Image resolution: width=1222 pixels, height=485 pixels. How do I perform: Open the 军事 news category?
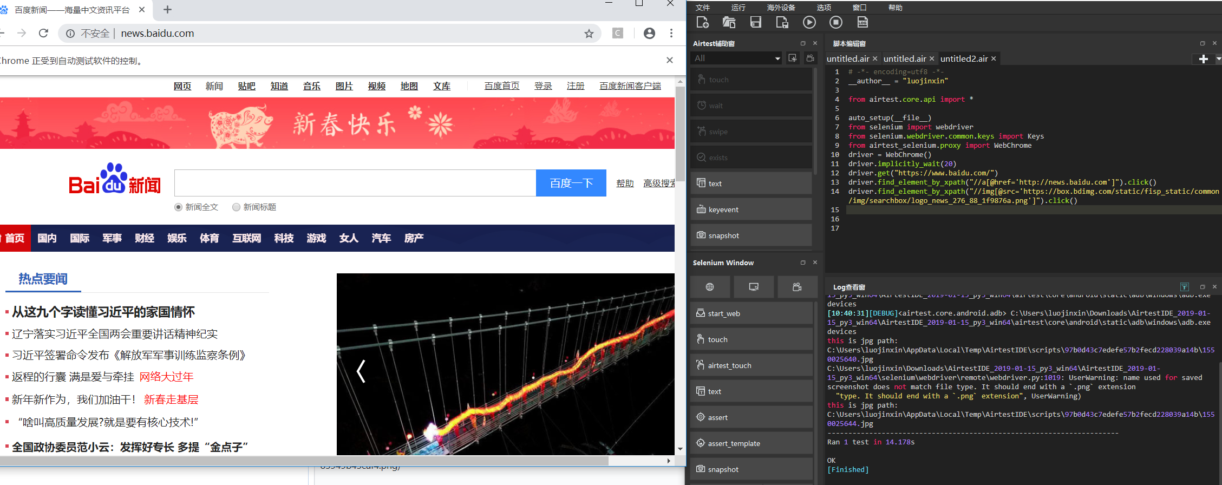pos(112,238)
